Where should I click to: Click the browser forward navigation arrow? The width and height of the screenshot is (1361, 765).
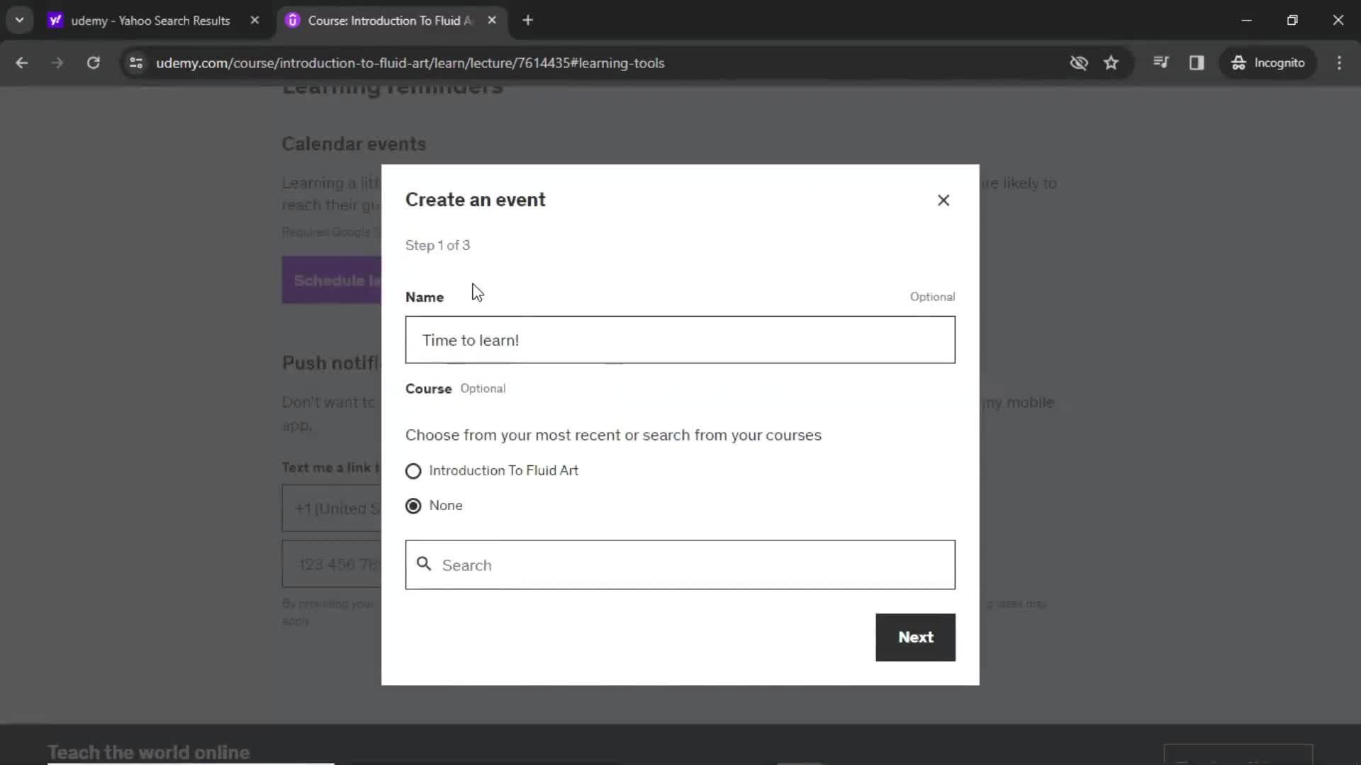[57, 62]
